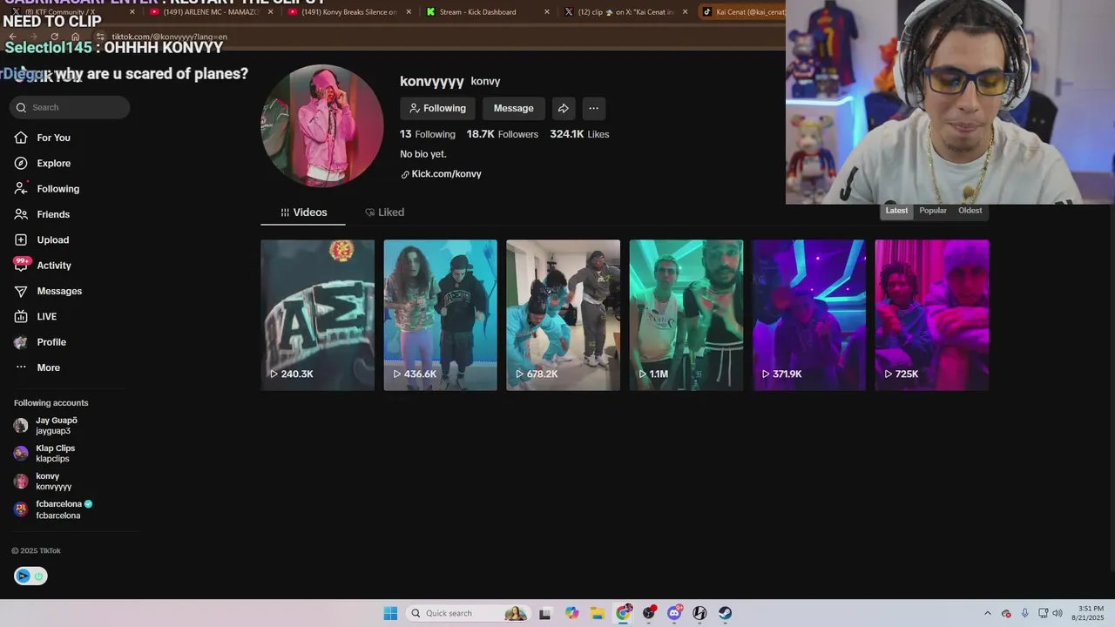Share the konvyyyy profile via arrow icon
1115x627 pixels.
[x=564, y=108]
